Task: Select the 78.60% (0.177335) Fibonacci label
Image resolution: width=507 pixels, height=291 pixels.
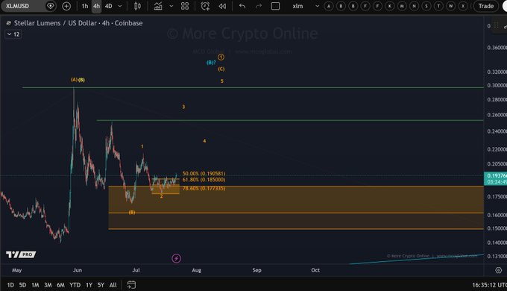Action: coord(204,188)
